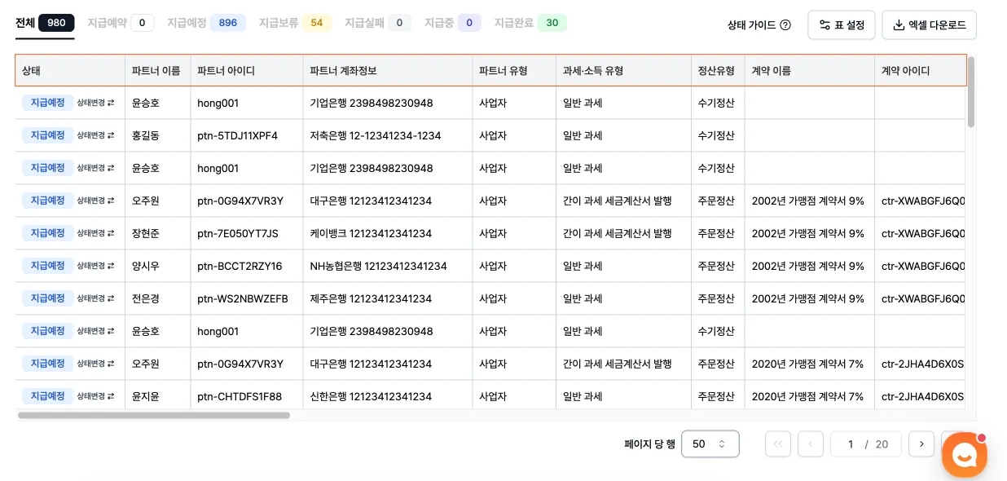The width and height of the screenshot is (1007, 481).
Task: Jump to first page double-arrow button
Action: pyautogui.click(x=778, y=444)
